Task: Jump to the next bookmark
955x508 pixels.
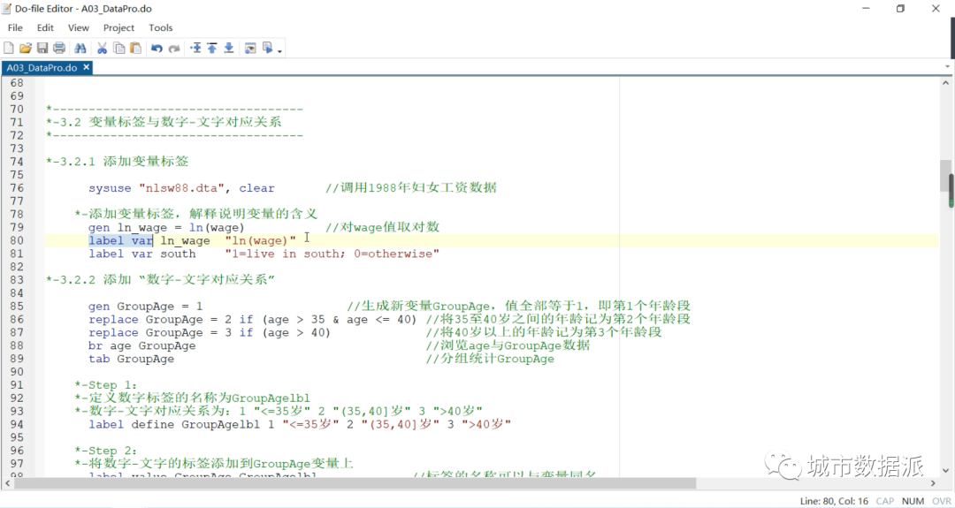Action: point(229,48)
